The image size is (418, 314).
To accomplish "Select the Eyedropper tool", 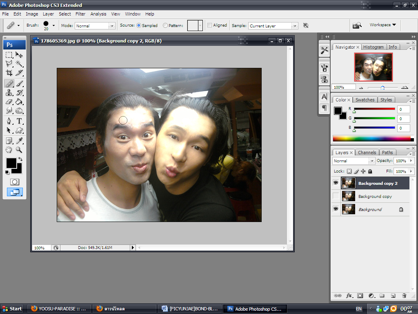I will pyautogui.click(x=19, y=141).
